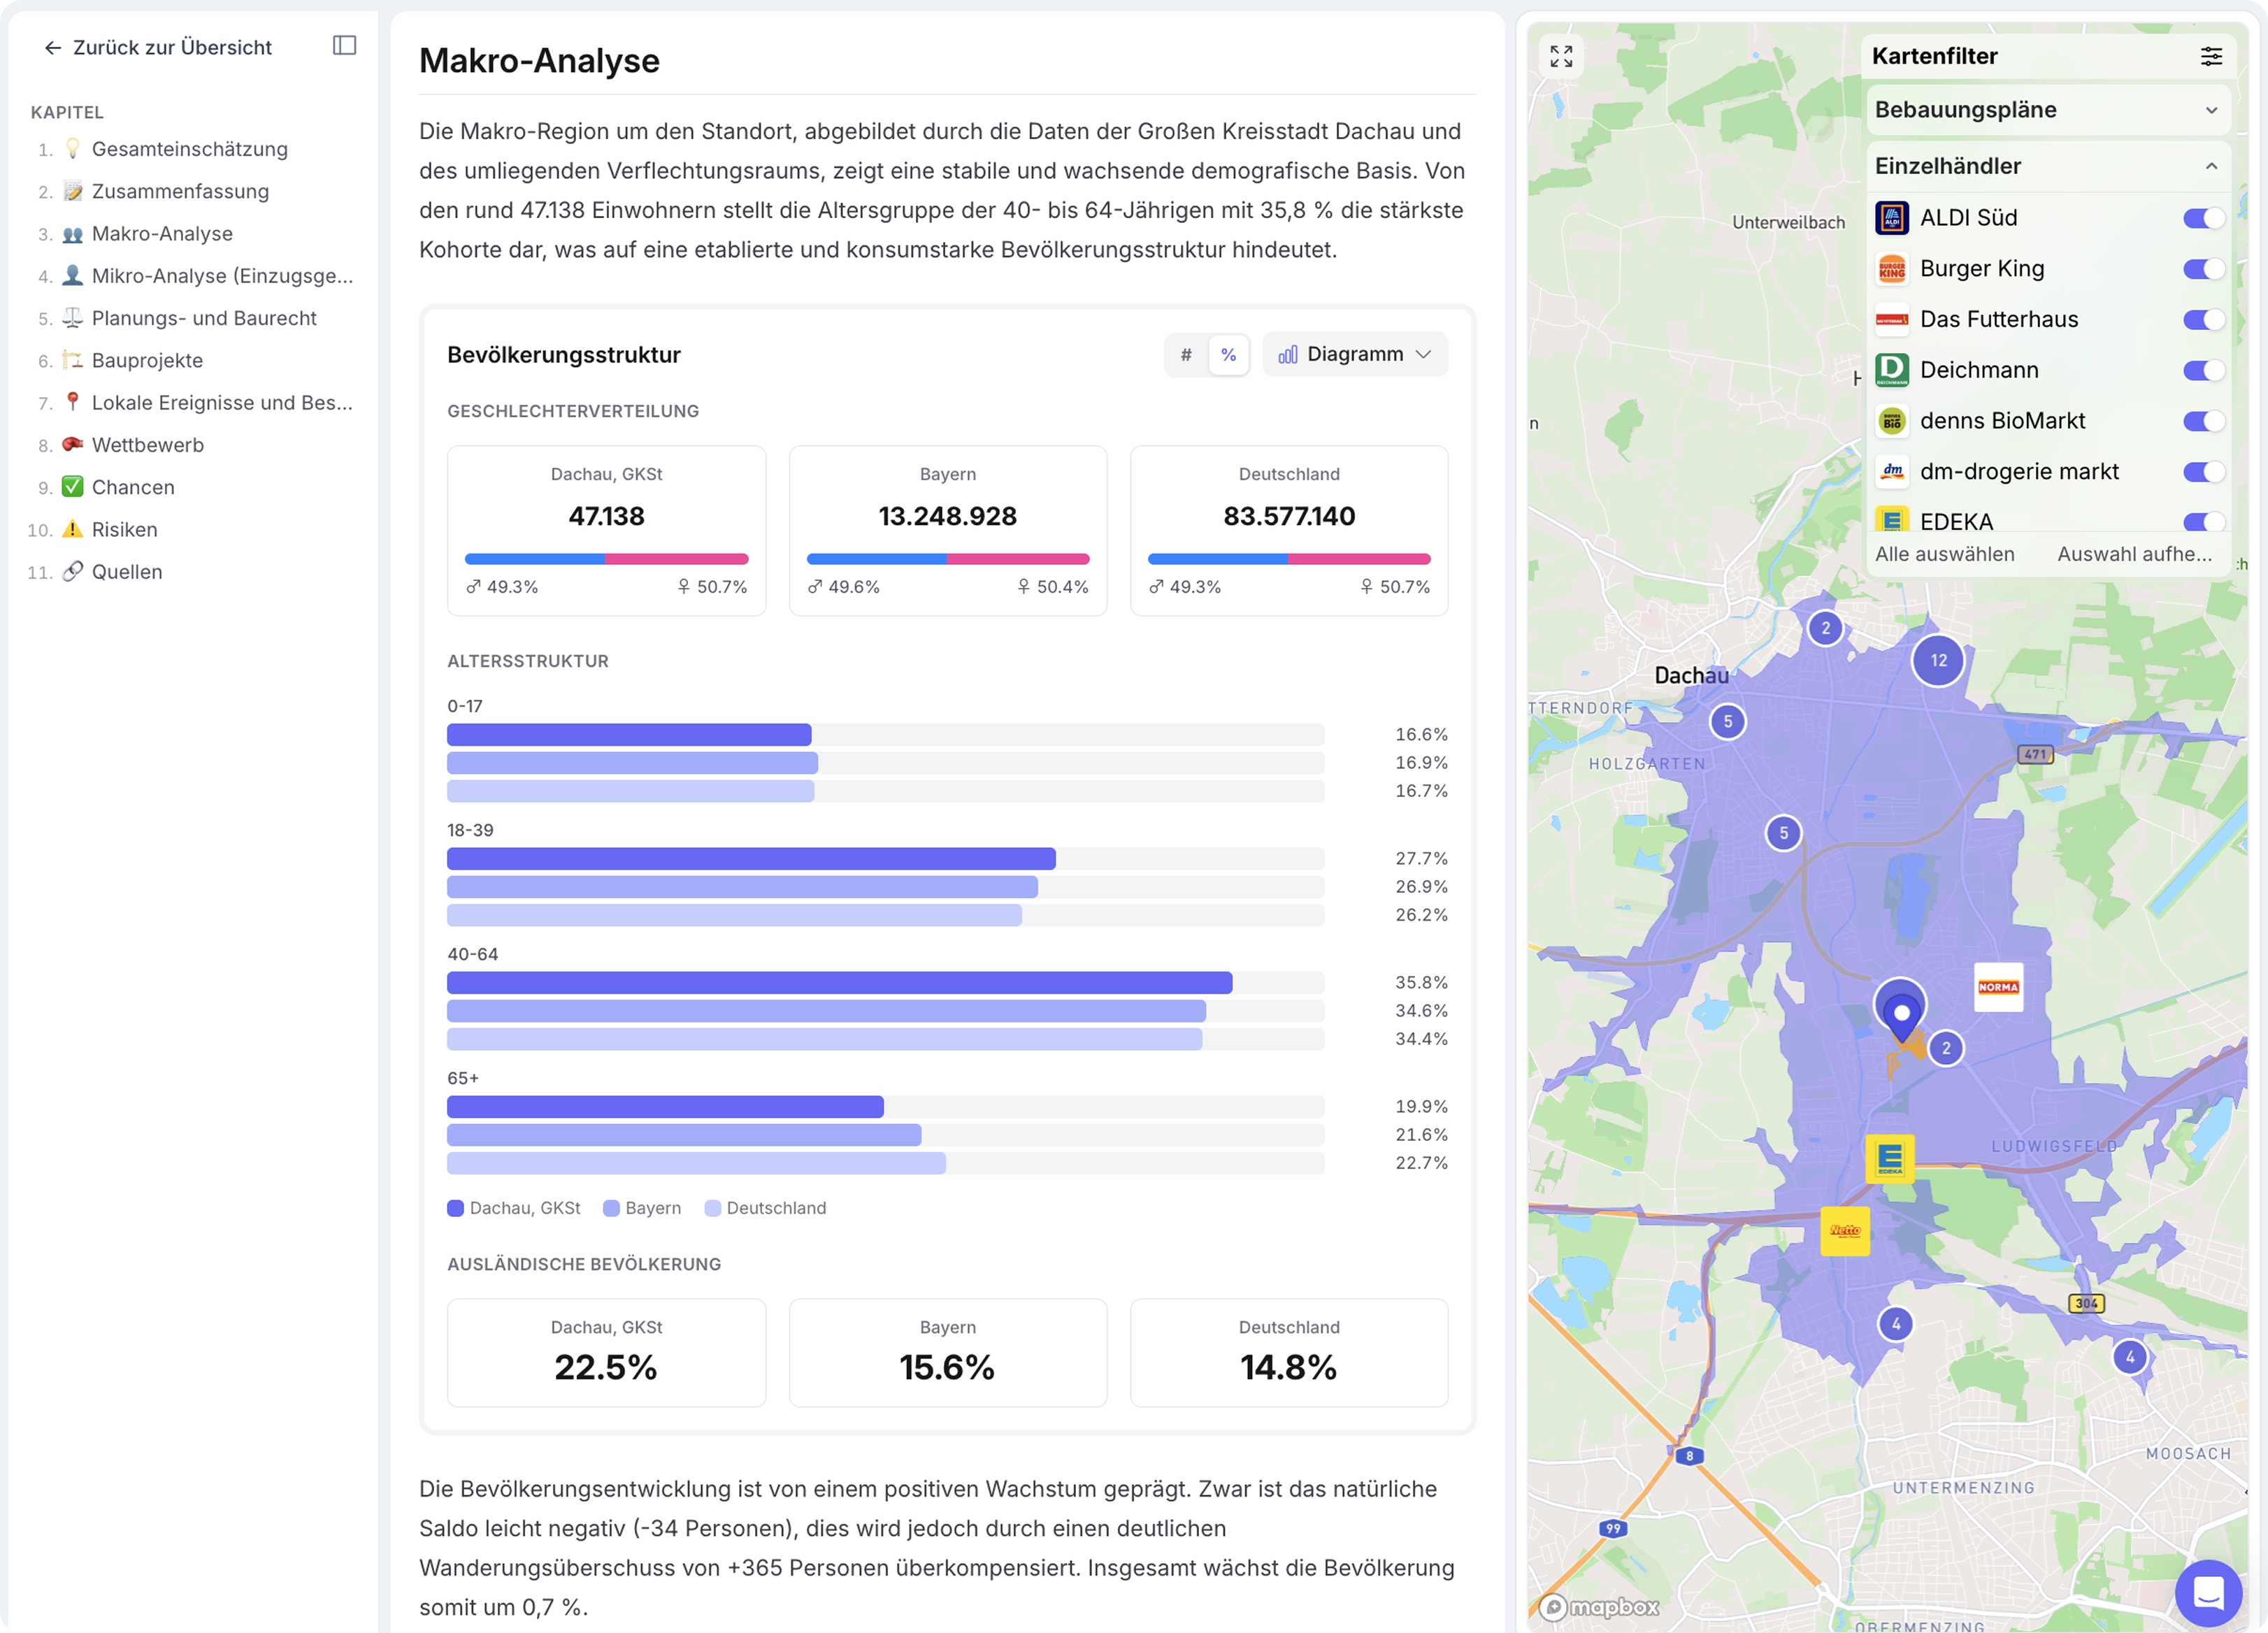Click the Das Futterhaus logo icon

[1891, 320]
